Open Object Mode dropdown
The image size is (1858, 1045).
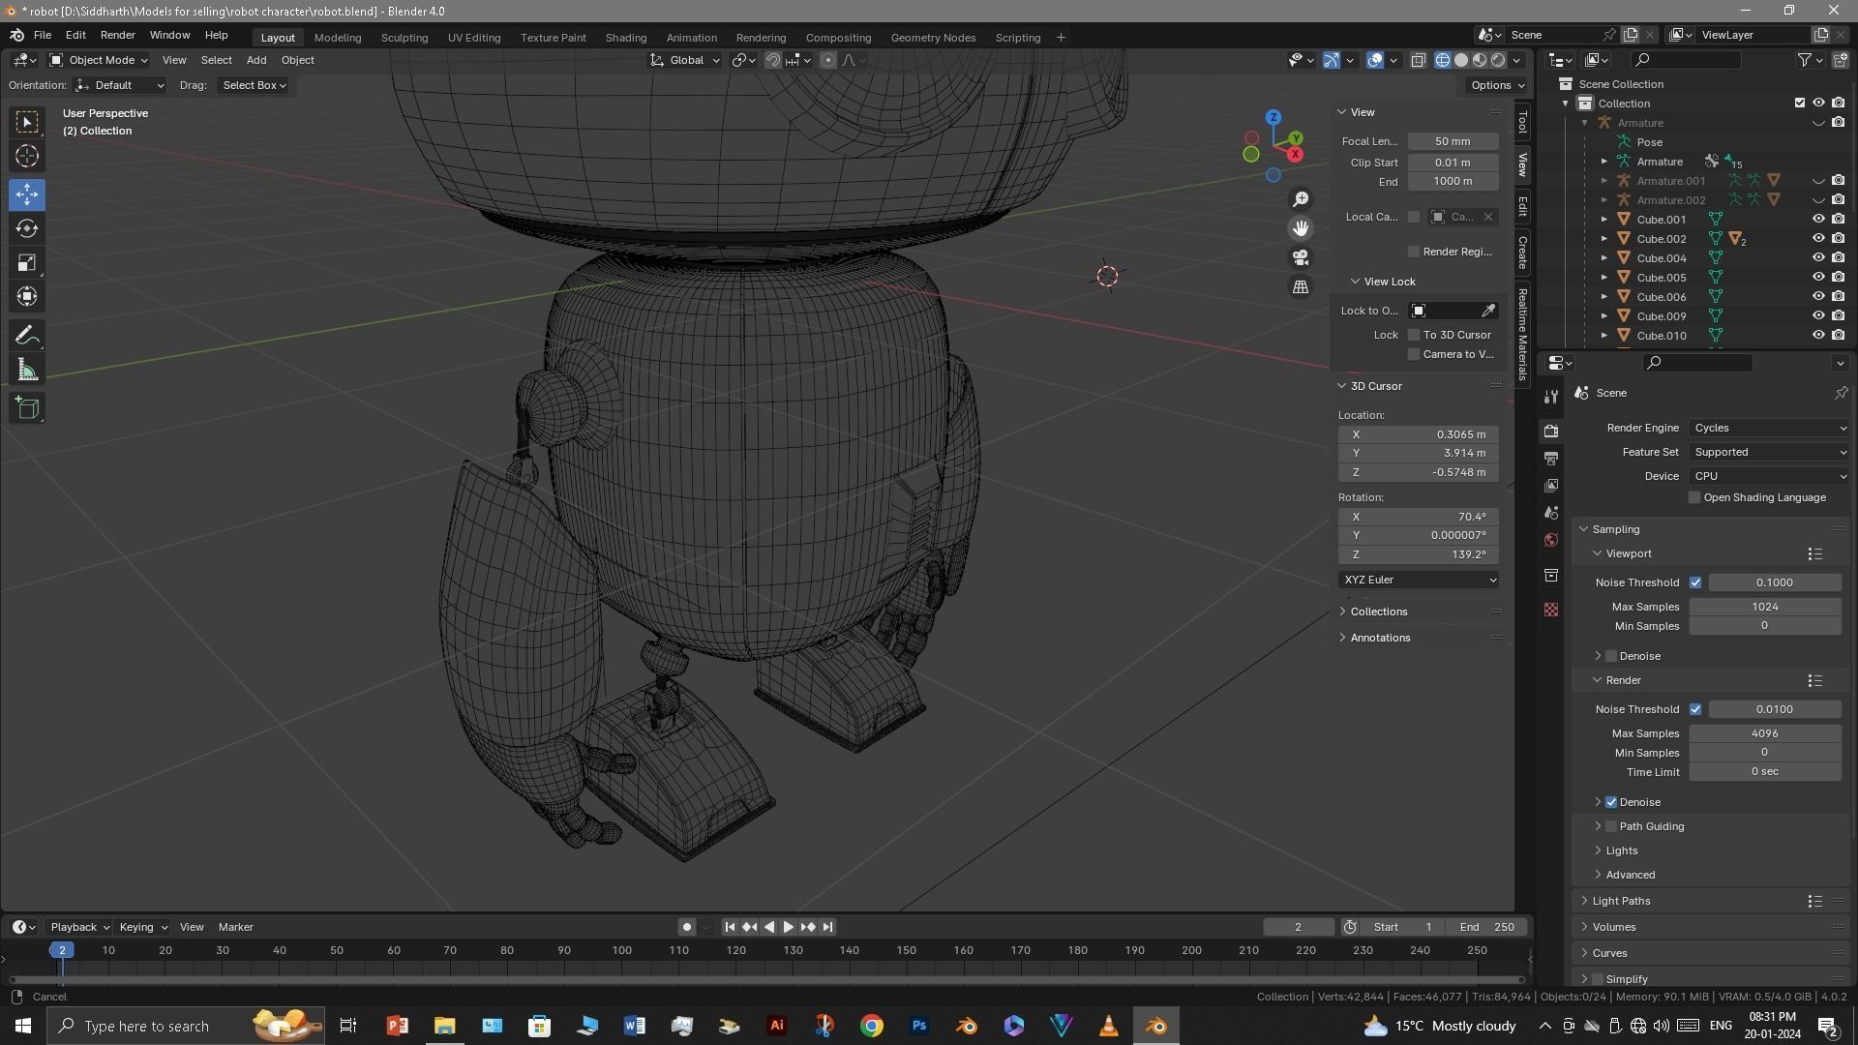click(x=99, y=60)
